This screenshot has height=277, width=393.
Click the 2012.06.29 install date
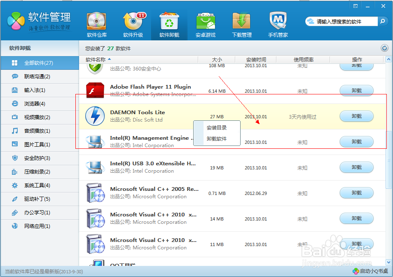(256, 193)
